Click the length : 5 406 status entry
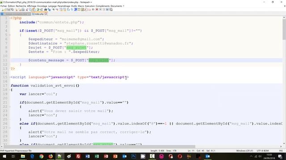This screenshot has width=286, height=160. (x=157, y=151)
